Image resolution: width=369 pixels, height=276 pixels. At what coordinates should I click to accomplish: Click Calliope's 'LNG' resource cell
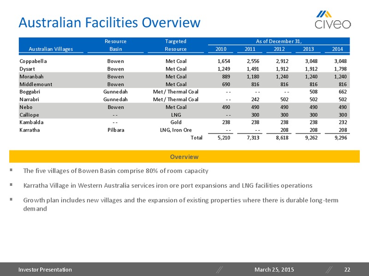176,115
